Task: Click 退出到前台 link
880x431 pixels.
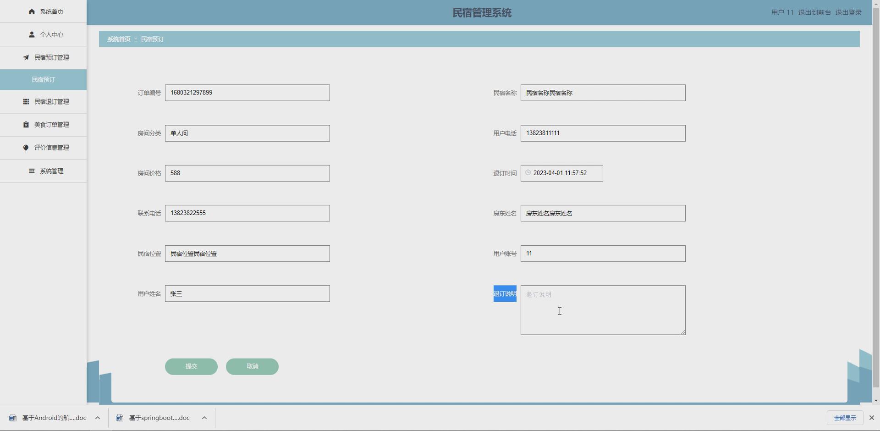Action: pyautogui.click(x=814, y=12)
